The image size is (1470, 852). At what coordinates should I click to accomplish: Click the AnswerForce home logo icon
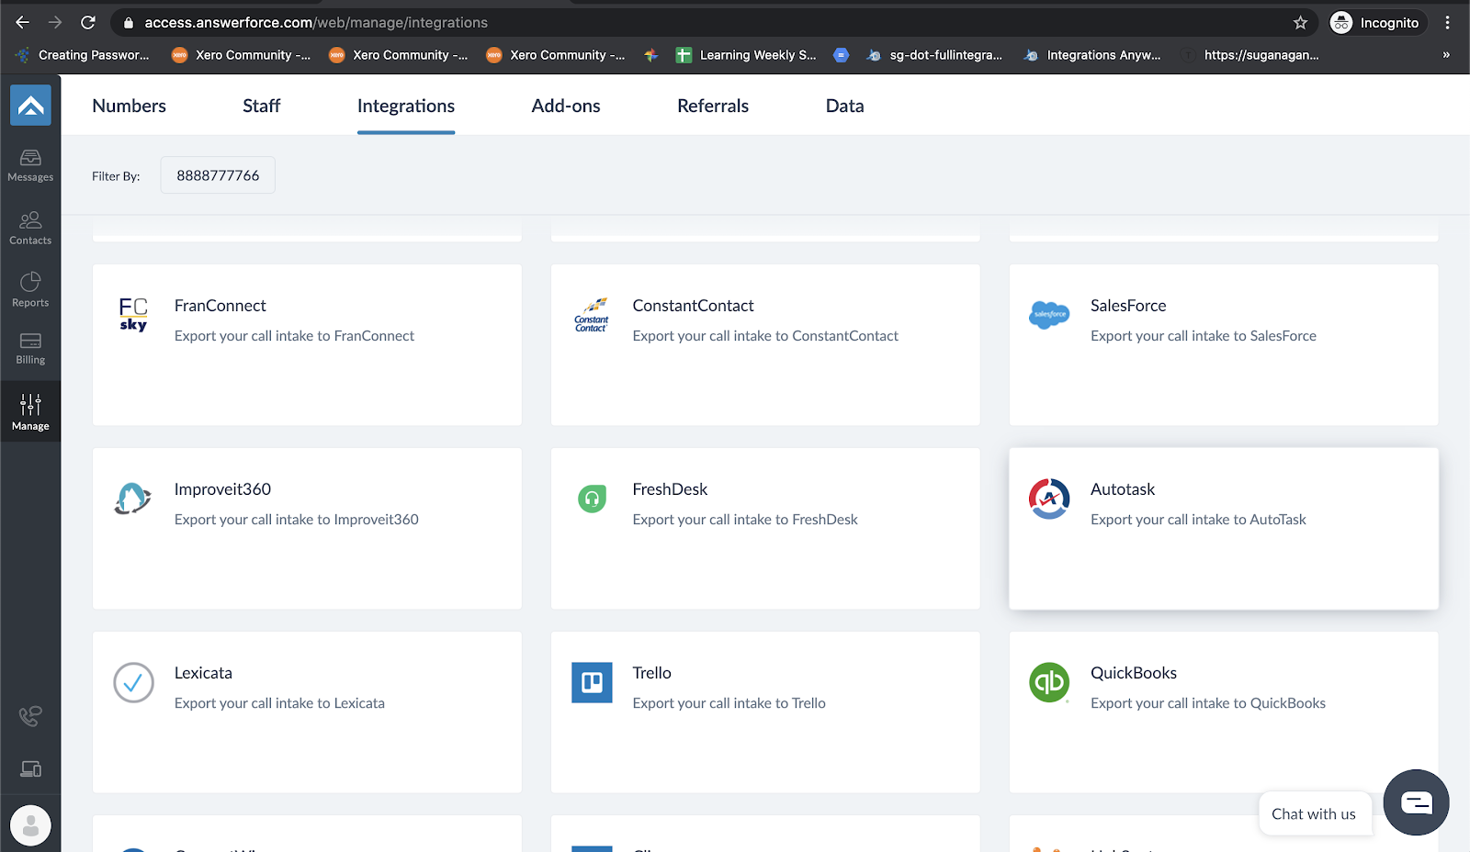[x=30, y=105]
